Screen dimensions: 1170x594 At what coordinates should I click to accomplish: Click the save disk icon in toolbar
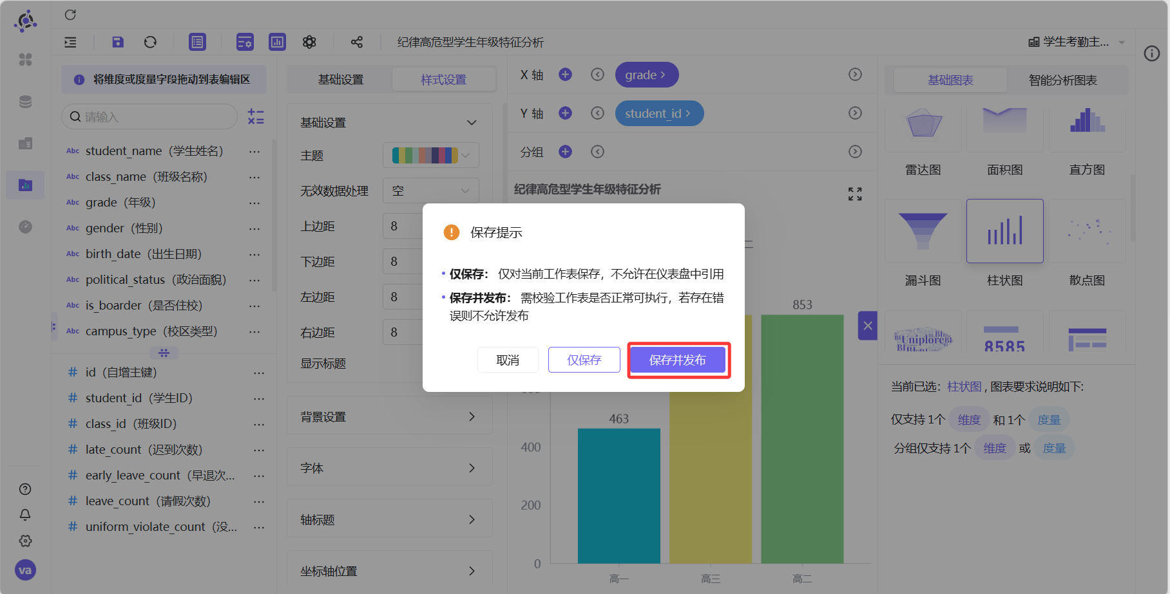tap(117, 42)
